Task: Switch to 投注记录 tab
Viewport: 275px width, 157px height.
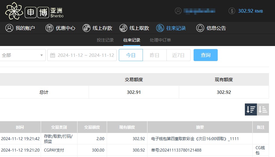Action: [105, 40]
